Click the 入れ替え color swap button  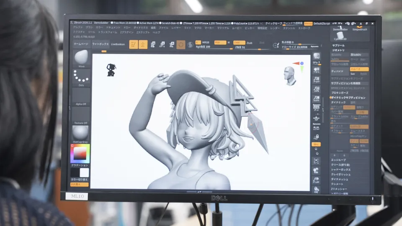click(x=79, y=184)
